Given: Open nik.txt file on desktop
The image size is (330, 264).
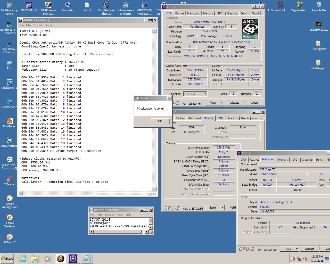Looking at the screenshot, I should [87, 7].
